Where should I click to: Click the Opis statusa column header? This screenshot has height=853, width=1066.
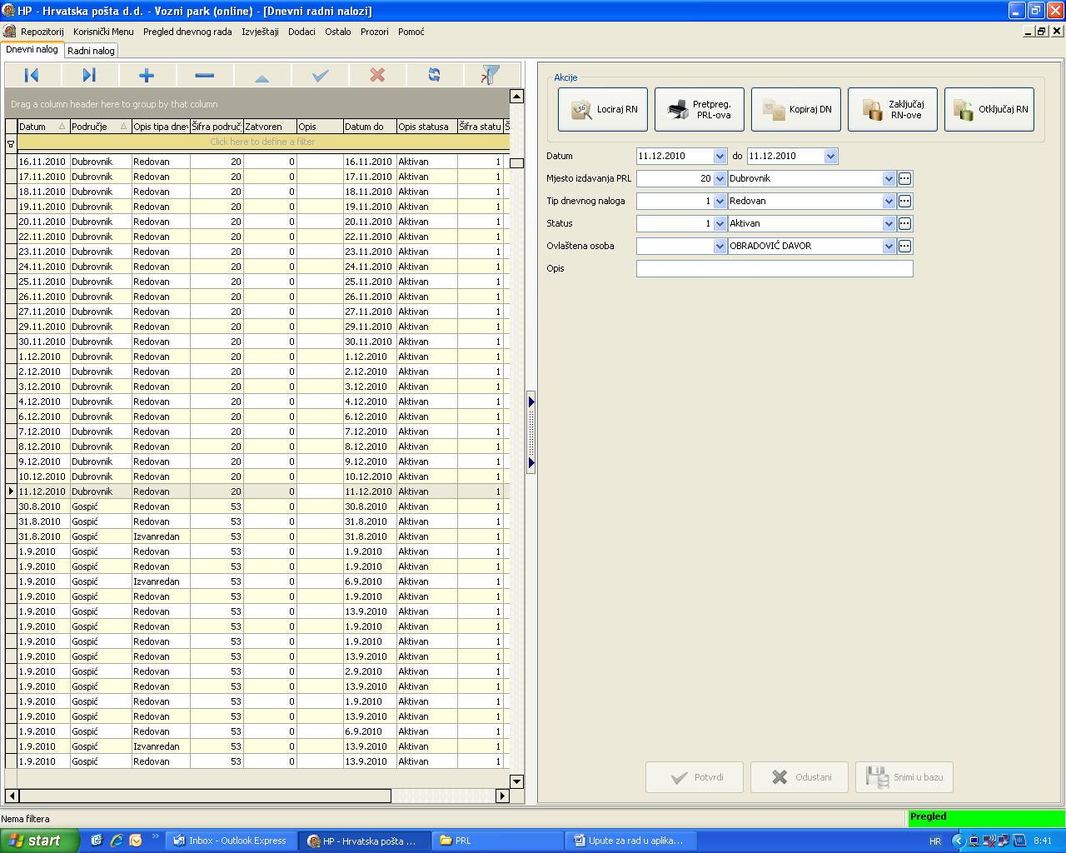(426, 127)
